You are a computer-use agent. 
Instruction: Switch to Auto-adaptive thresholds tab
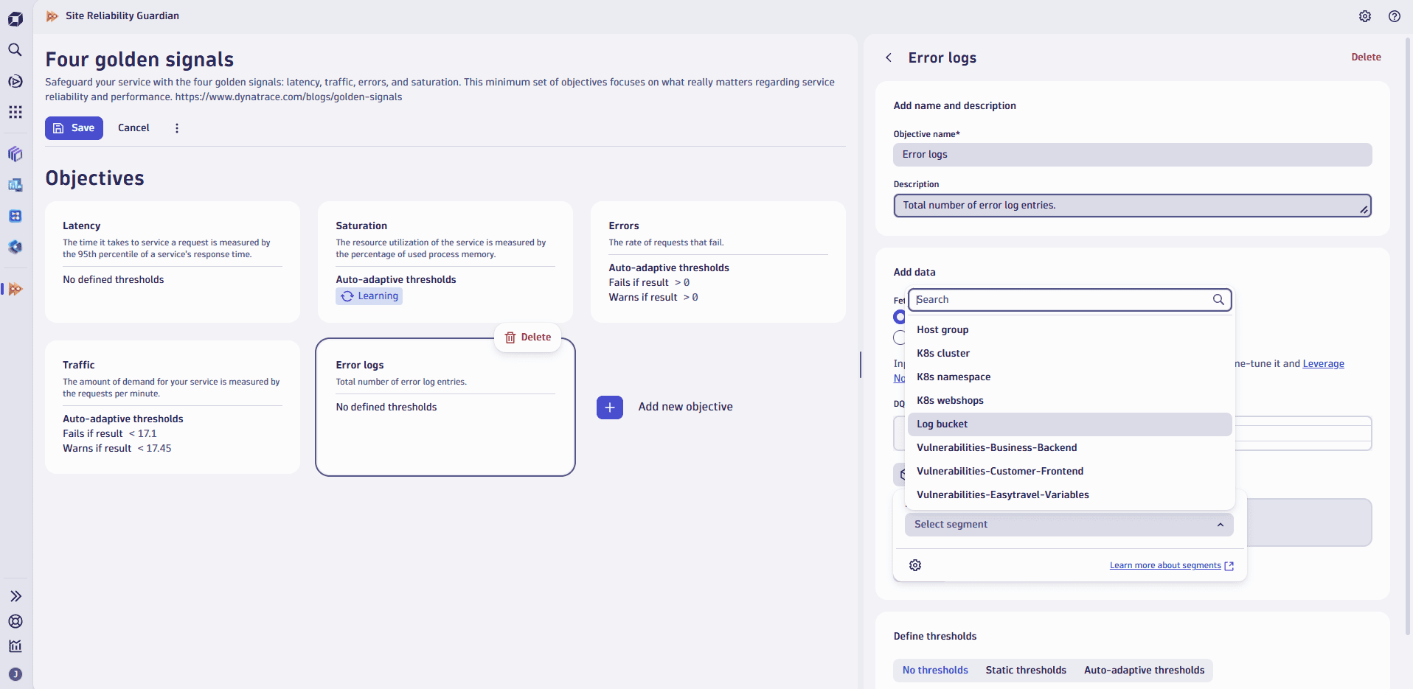pyautogui.click(x=1144, y=671)
